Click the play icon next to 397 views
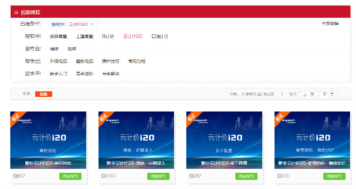 [x=191, y=176]
